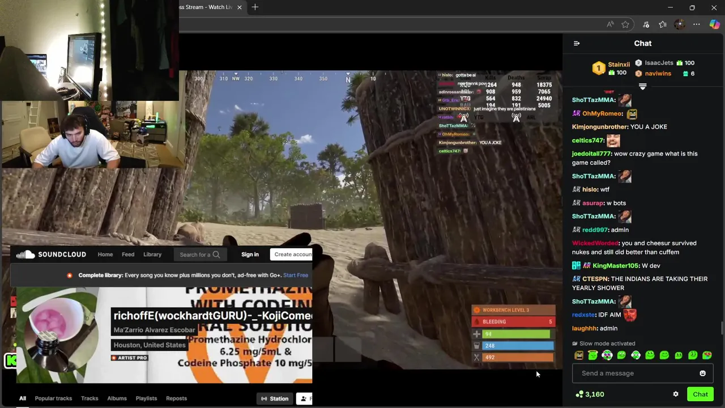Select the angry brown face emote
The height and width of the screenshot is (408, 725).
tap(578, 355)
